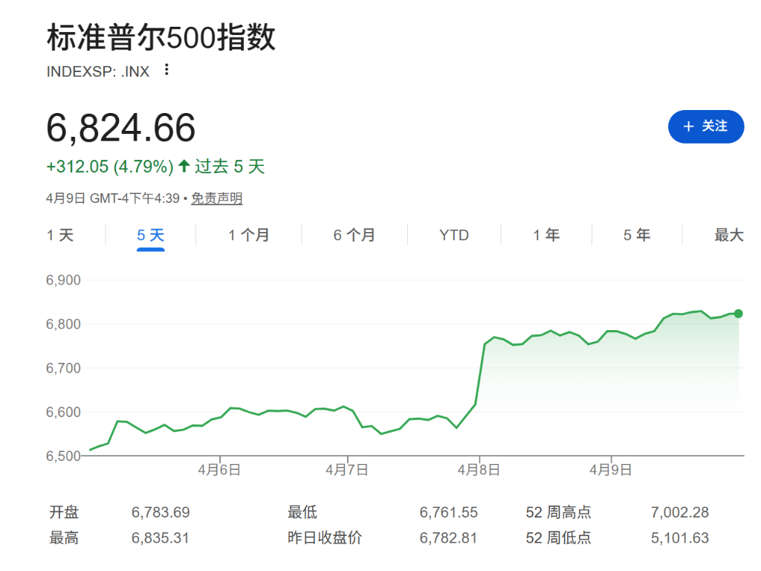Click the ticker label INDEXSP: .INX
Viewport: 761px width, 571px height.
98,71
